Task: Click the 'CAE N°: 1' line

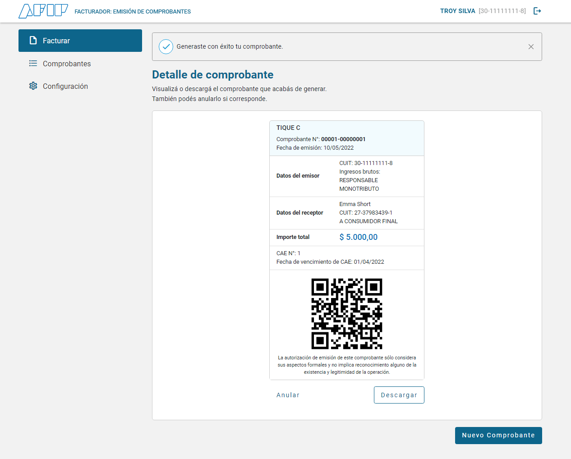Action: pyautogui.click(x=288, y=253)
